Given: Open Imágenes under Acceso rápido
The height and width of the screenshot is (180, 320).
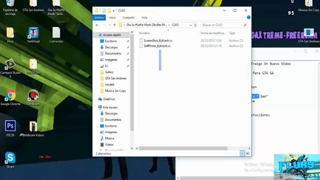Looking at the screenshot, I should tap(111, 60).
